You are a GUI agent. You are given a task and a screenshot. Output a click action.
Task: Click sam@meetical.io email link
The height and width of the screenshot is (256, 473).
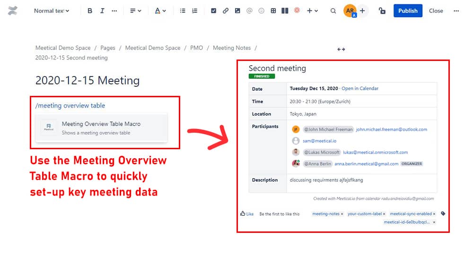pos(319,141)
